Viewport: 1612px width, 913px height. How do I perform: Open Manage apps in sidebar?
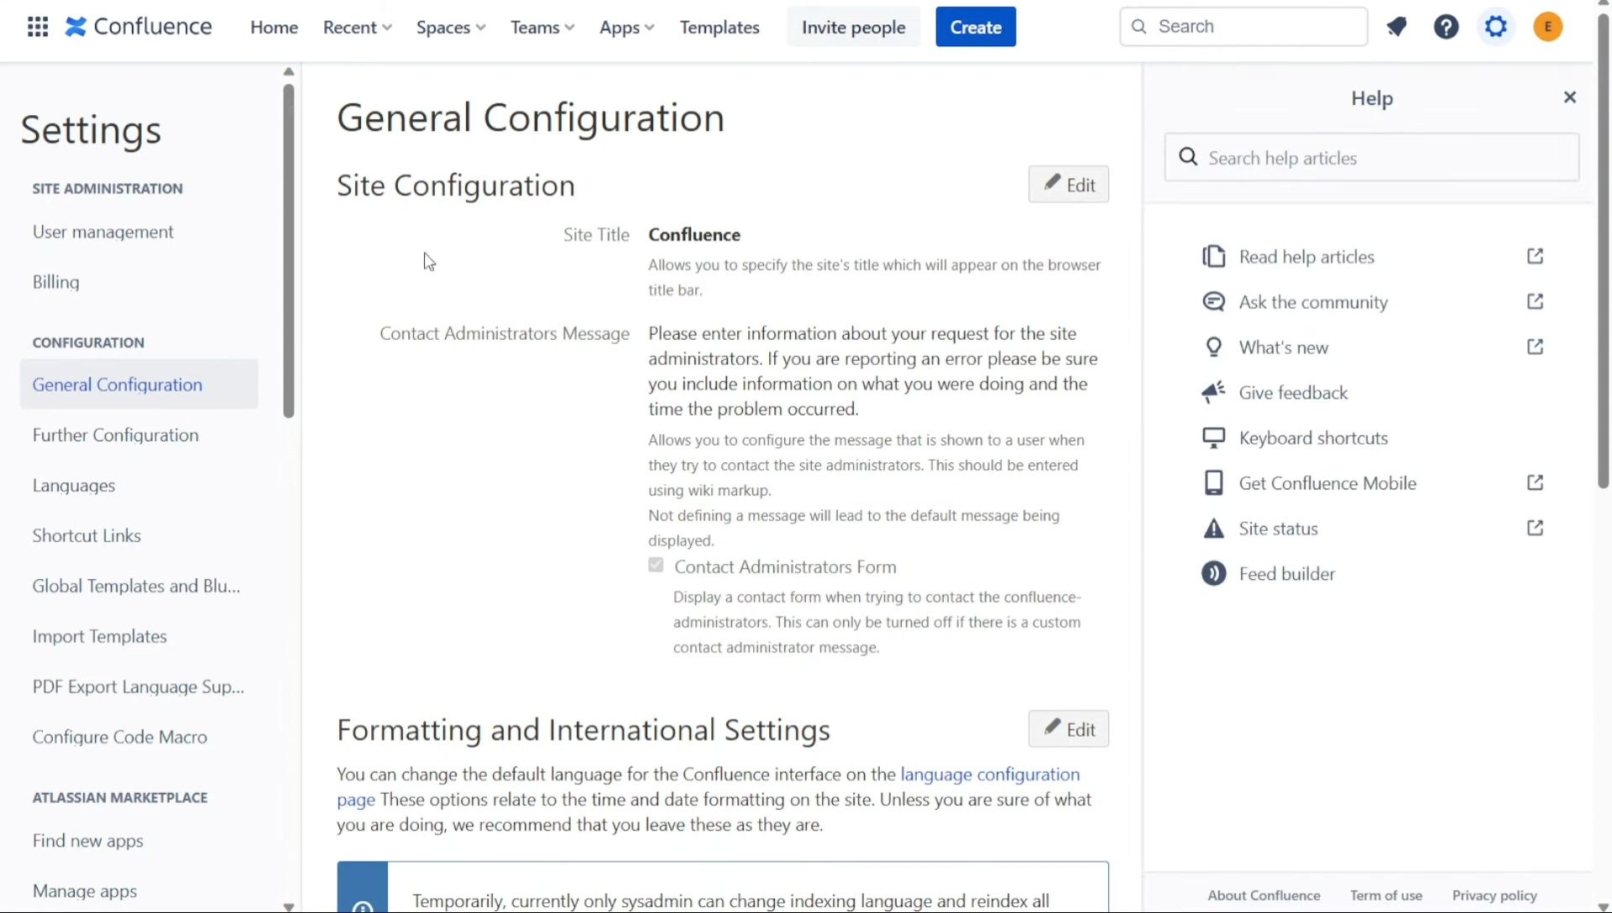85,891
